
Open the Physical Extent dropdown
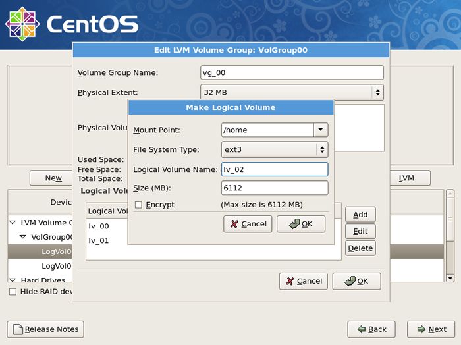point(292,92)
